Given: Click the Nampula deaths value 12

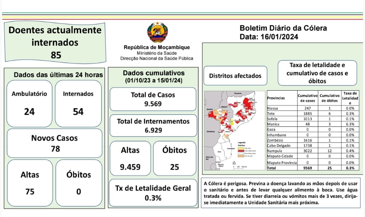Looking at the screenshot, I should (x=330, y=151).
